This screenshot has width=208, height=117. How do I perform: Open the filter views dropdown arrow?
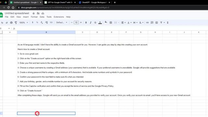164,23
